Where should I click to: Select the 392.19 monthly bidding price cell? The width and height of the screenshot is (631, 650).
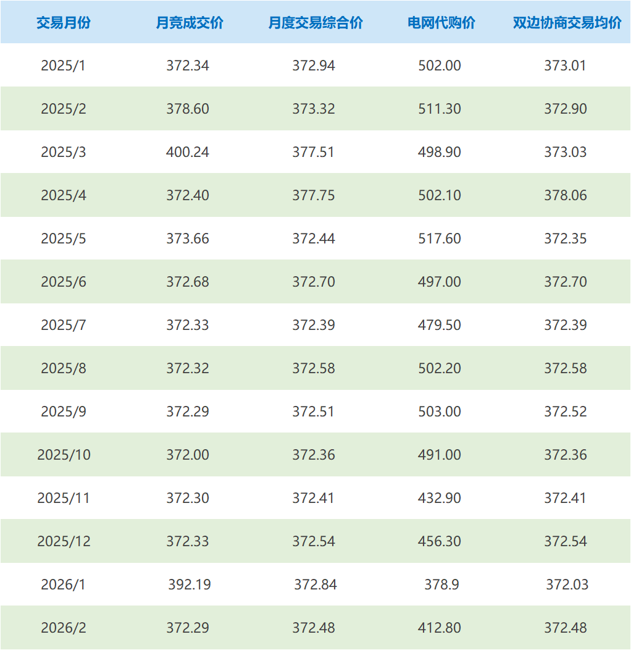click(x=190, y=585)
